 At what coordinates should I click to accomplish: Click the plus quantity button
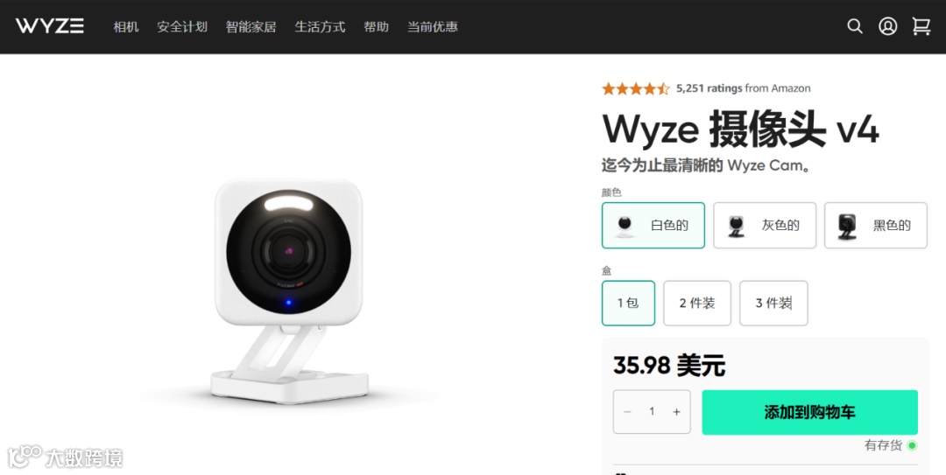[x=676, y=412]
